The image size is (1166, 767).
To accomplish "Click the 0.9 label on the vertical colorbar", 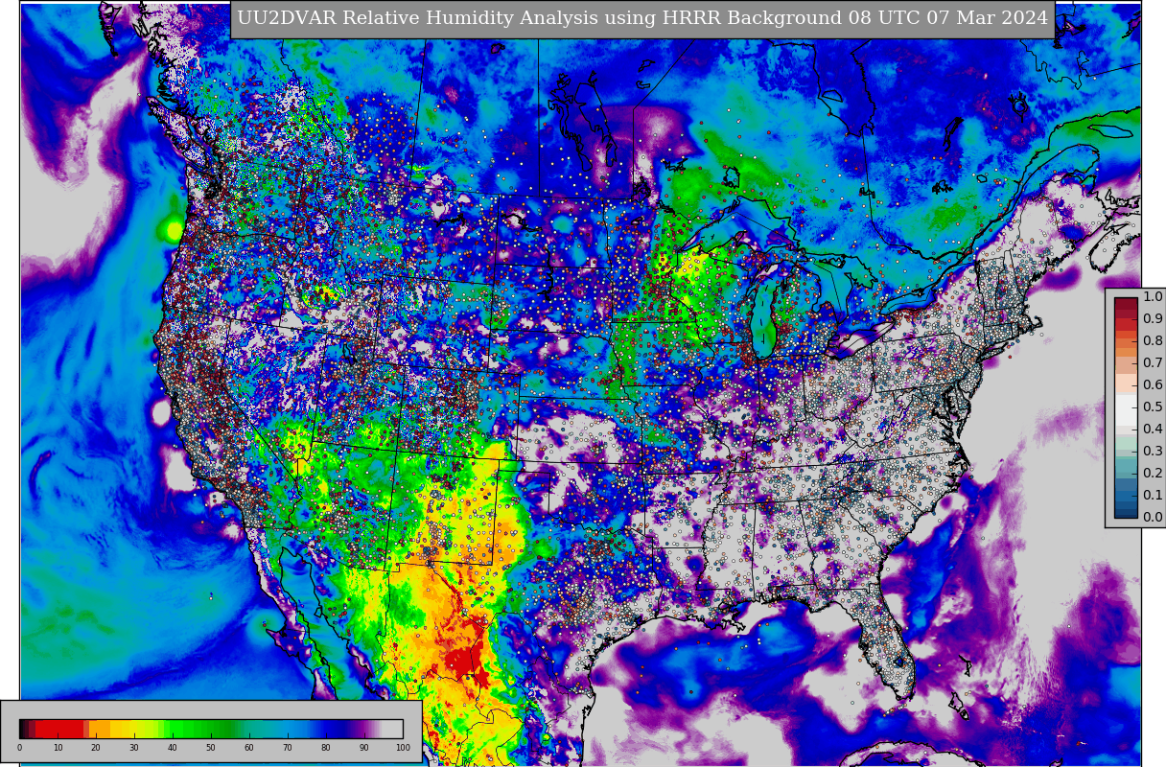I will 1153,319.
